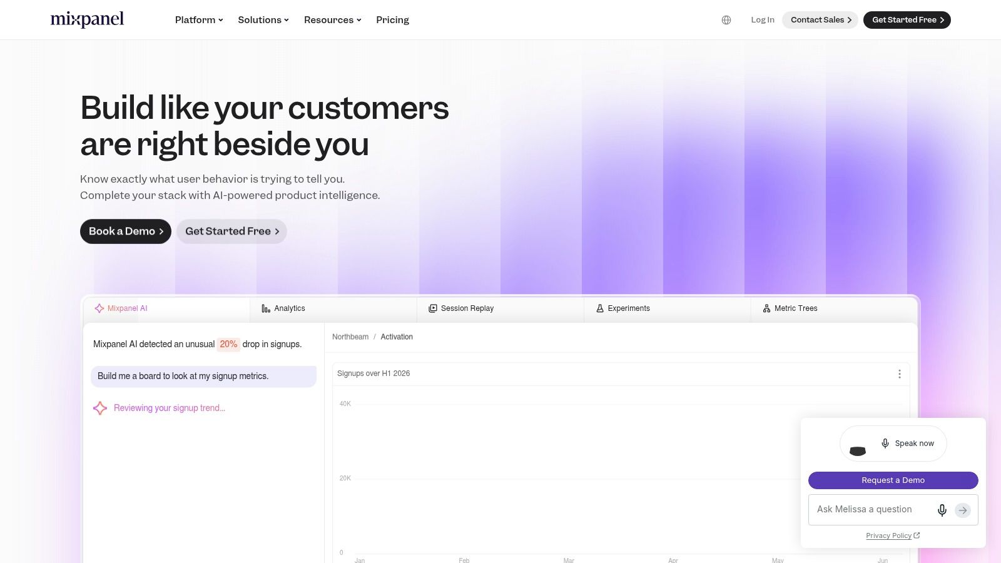
Task: Click the Mixpanel AI sparkle tab icon
Action: click(x=99, y=308)
